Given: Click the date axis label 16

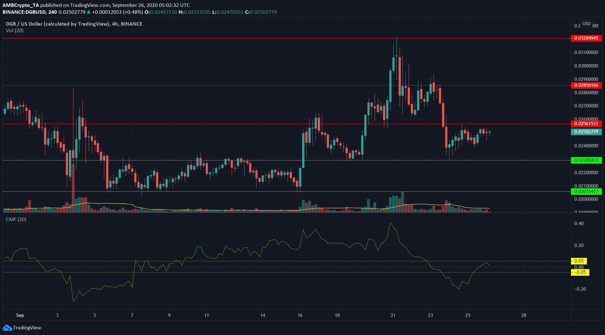Looking at the screenshot, I should (x=300, y=315).
